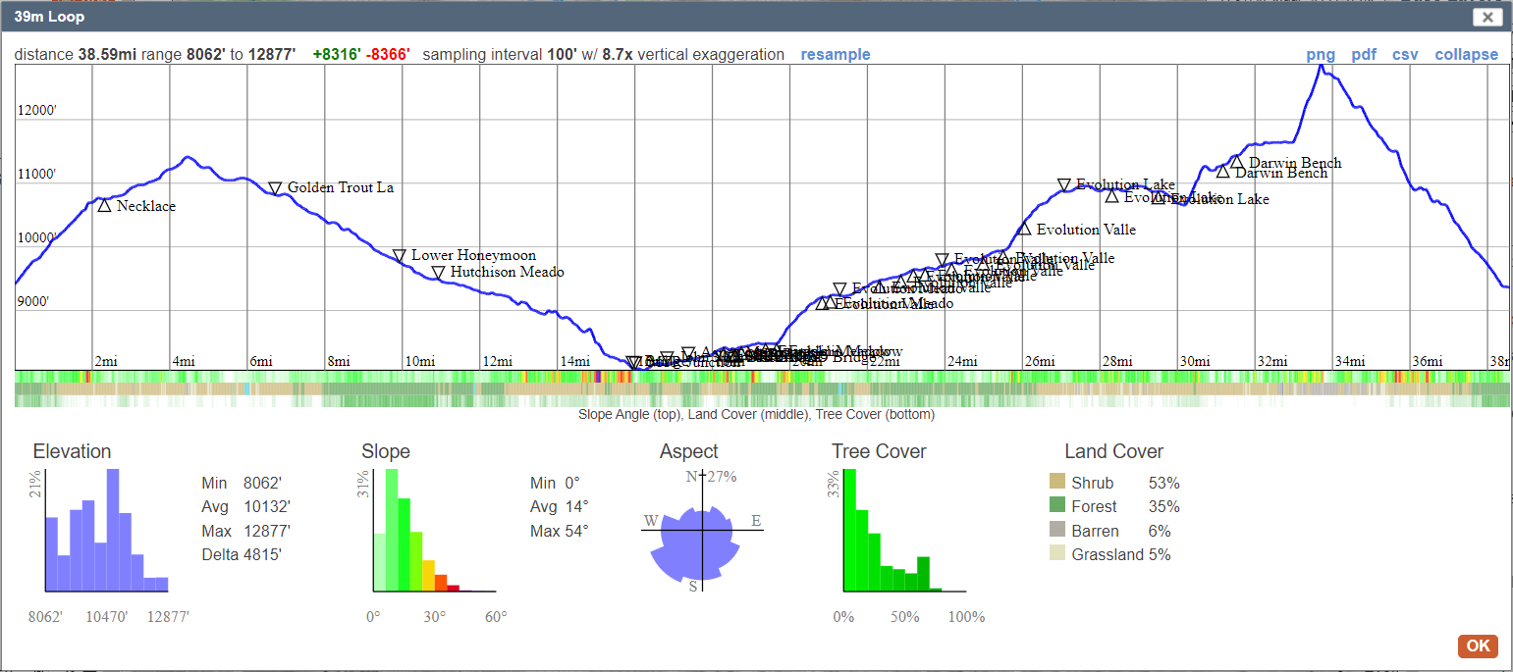
Task: Click the elevation Delta value '4815''
Action: [263, 555]
